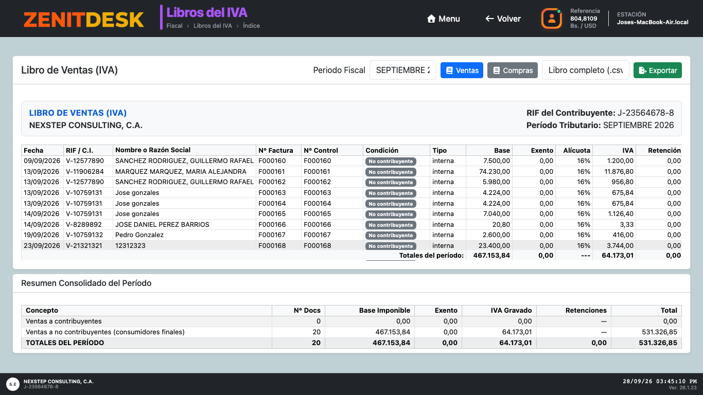Click the Volver label in header
Image resolution: width=703 pixels, height=395 pixels.
coord(509,19)
